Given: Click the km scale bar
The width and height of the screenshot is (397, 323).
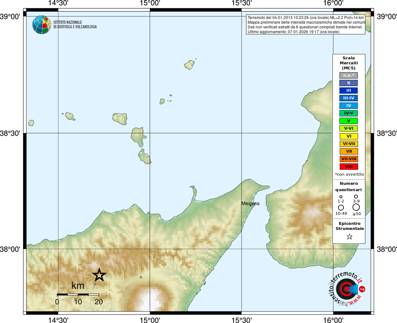Looking at the screenshot, I should pos(78,295).
